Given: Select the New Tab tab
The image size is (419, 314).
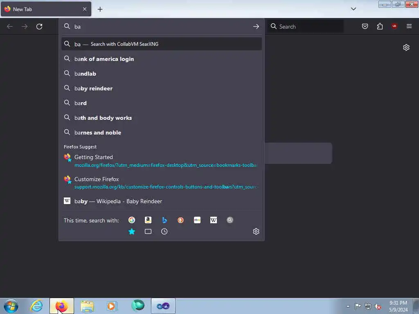Looking at the screenshot, I should [46, 9].
